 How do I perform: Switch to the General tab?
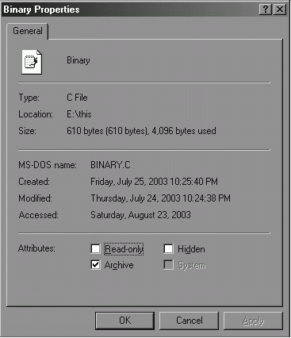coord(28,31)
